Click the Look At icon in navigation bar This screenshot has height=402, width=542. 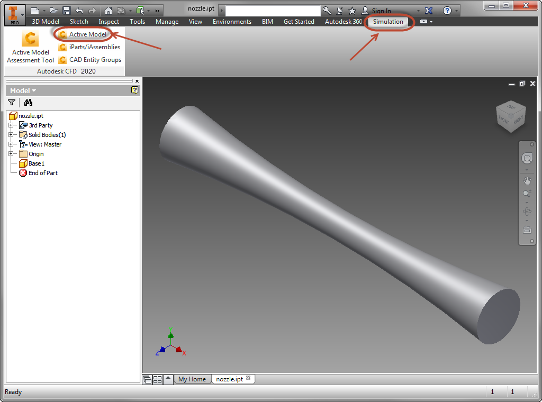tap(527, 230)
